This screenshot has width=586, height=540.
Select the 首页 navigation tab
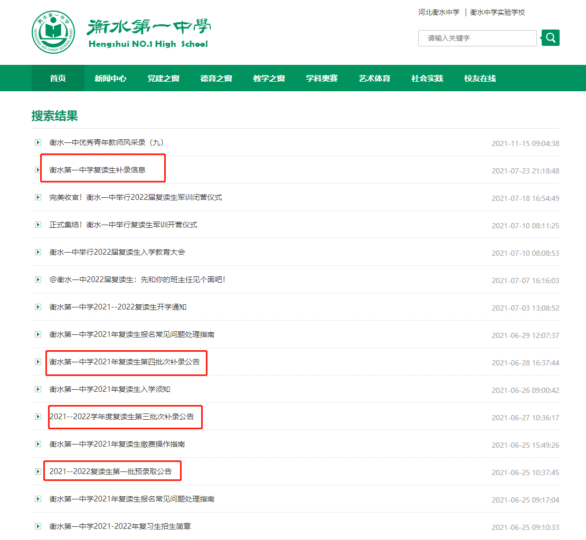pyautogui.click(x=57, y=78)
